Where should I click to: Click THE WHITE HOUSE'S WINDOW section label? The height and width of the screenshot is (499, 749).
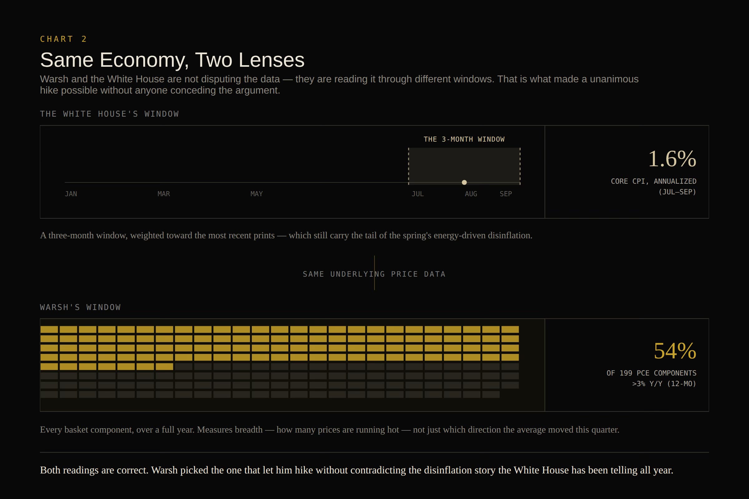[x=110, y=114]
